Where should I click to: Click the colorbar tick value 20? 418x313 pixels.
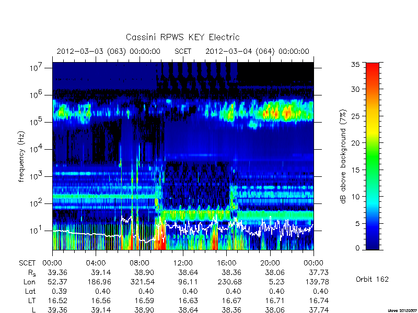tap(356, 143)
